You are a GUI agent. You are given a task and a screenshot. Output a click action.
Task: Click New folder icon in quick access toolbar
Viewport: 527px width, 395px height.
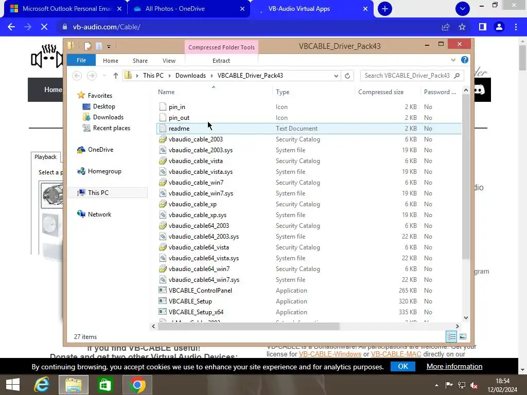99,46
